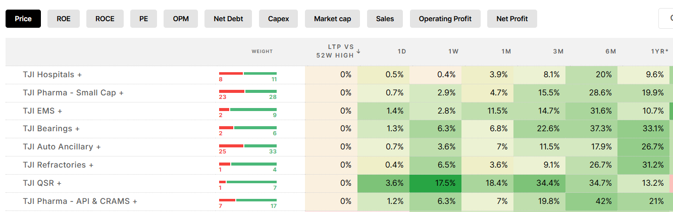
Task: Switch to Market cap tab
Action: point(332,19)
